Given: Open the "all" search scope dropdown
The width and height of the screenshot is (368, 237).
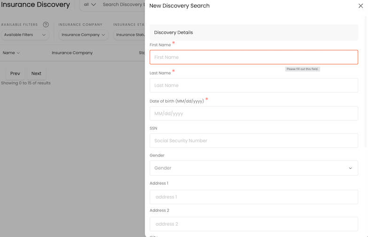Looking at the screenshot, I should [89, 5].
